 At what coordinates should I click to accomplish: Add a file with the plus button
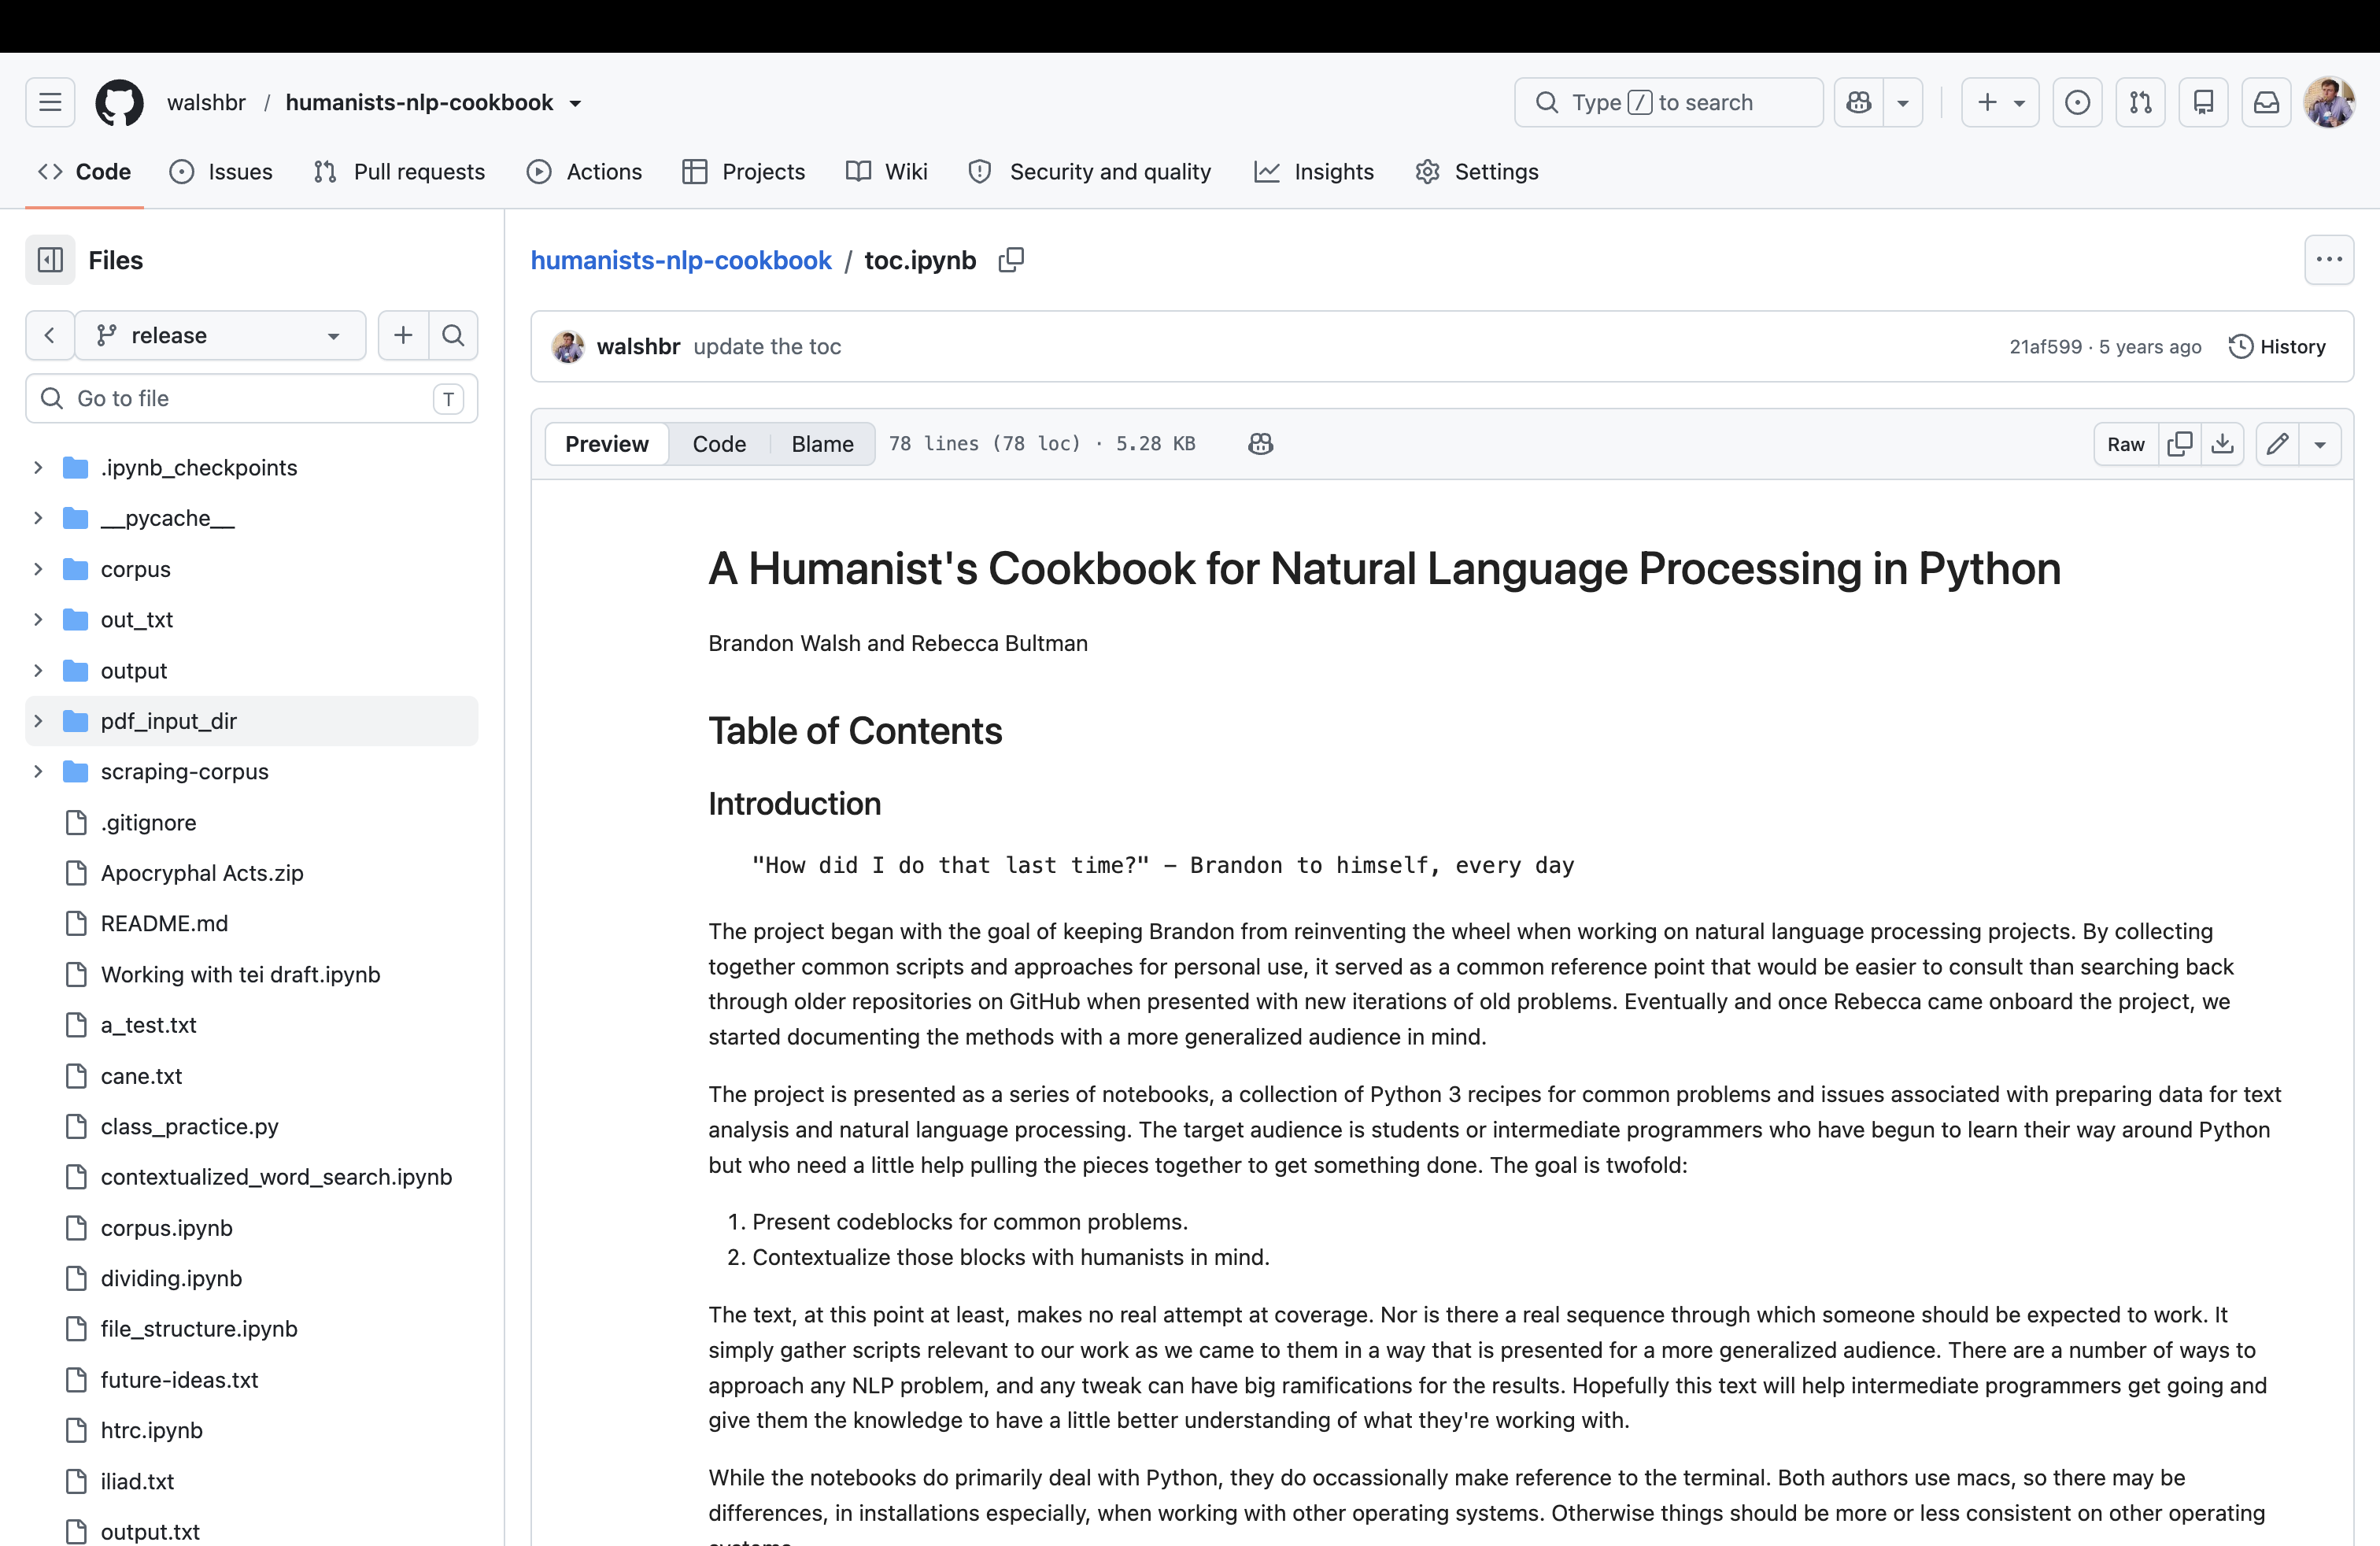(403, 335)
